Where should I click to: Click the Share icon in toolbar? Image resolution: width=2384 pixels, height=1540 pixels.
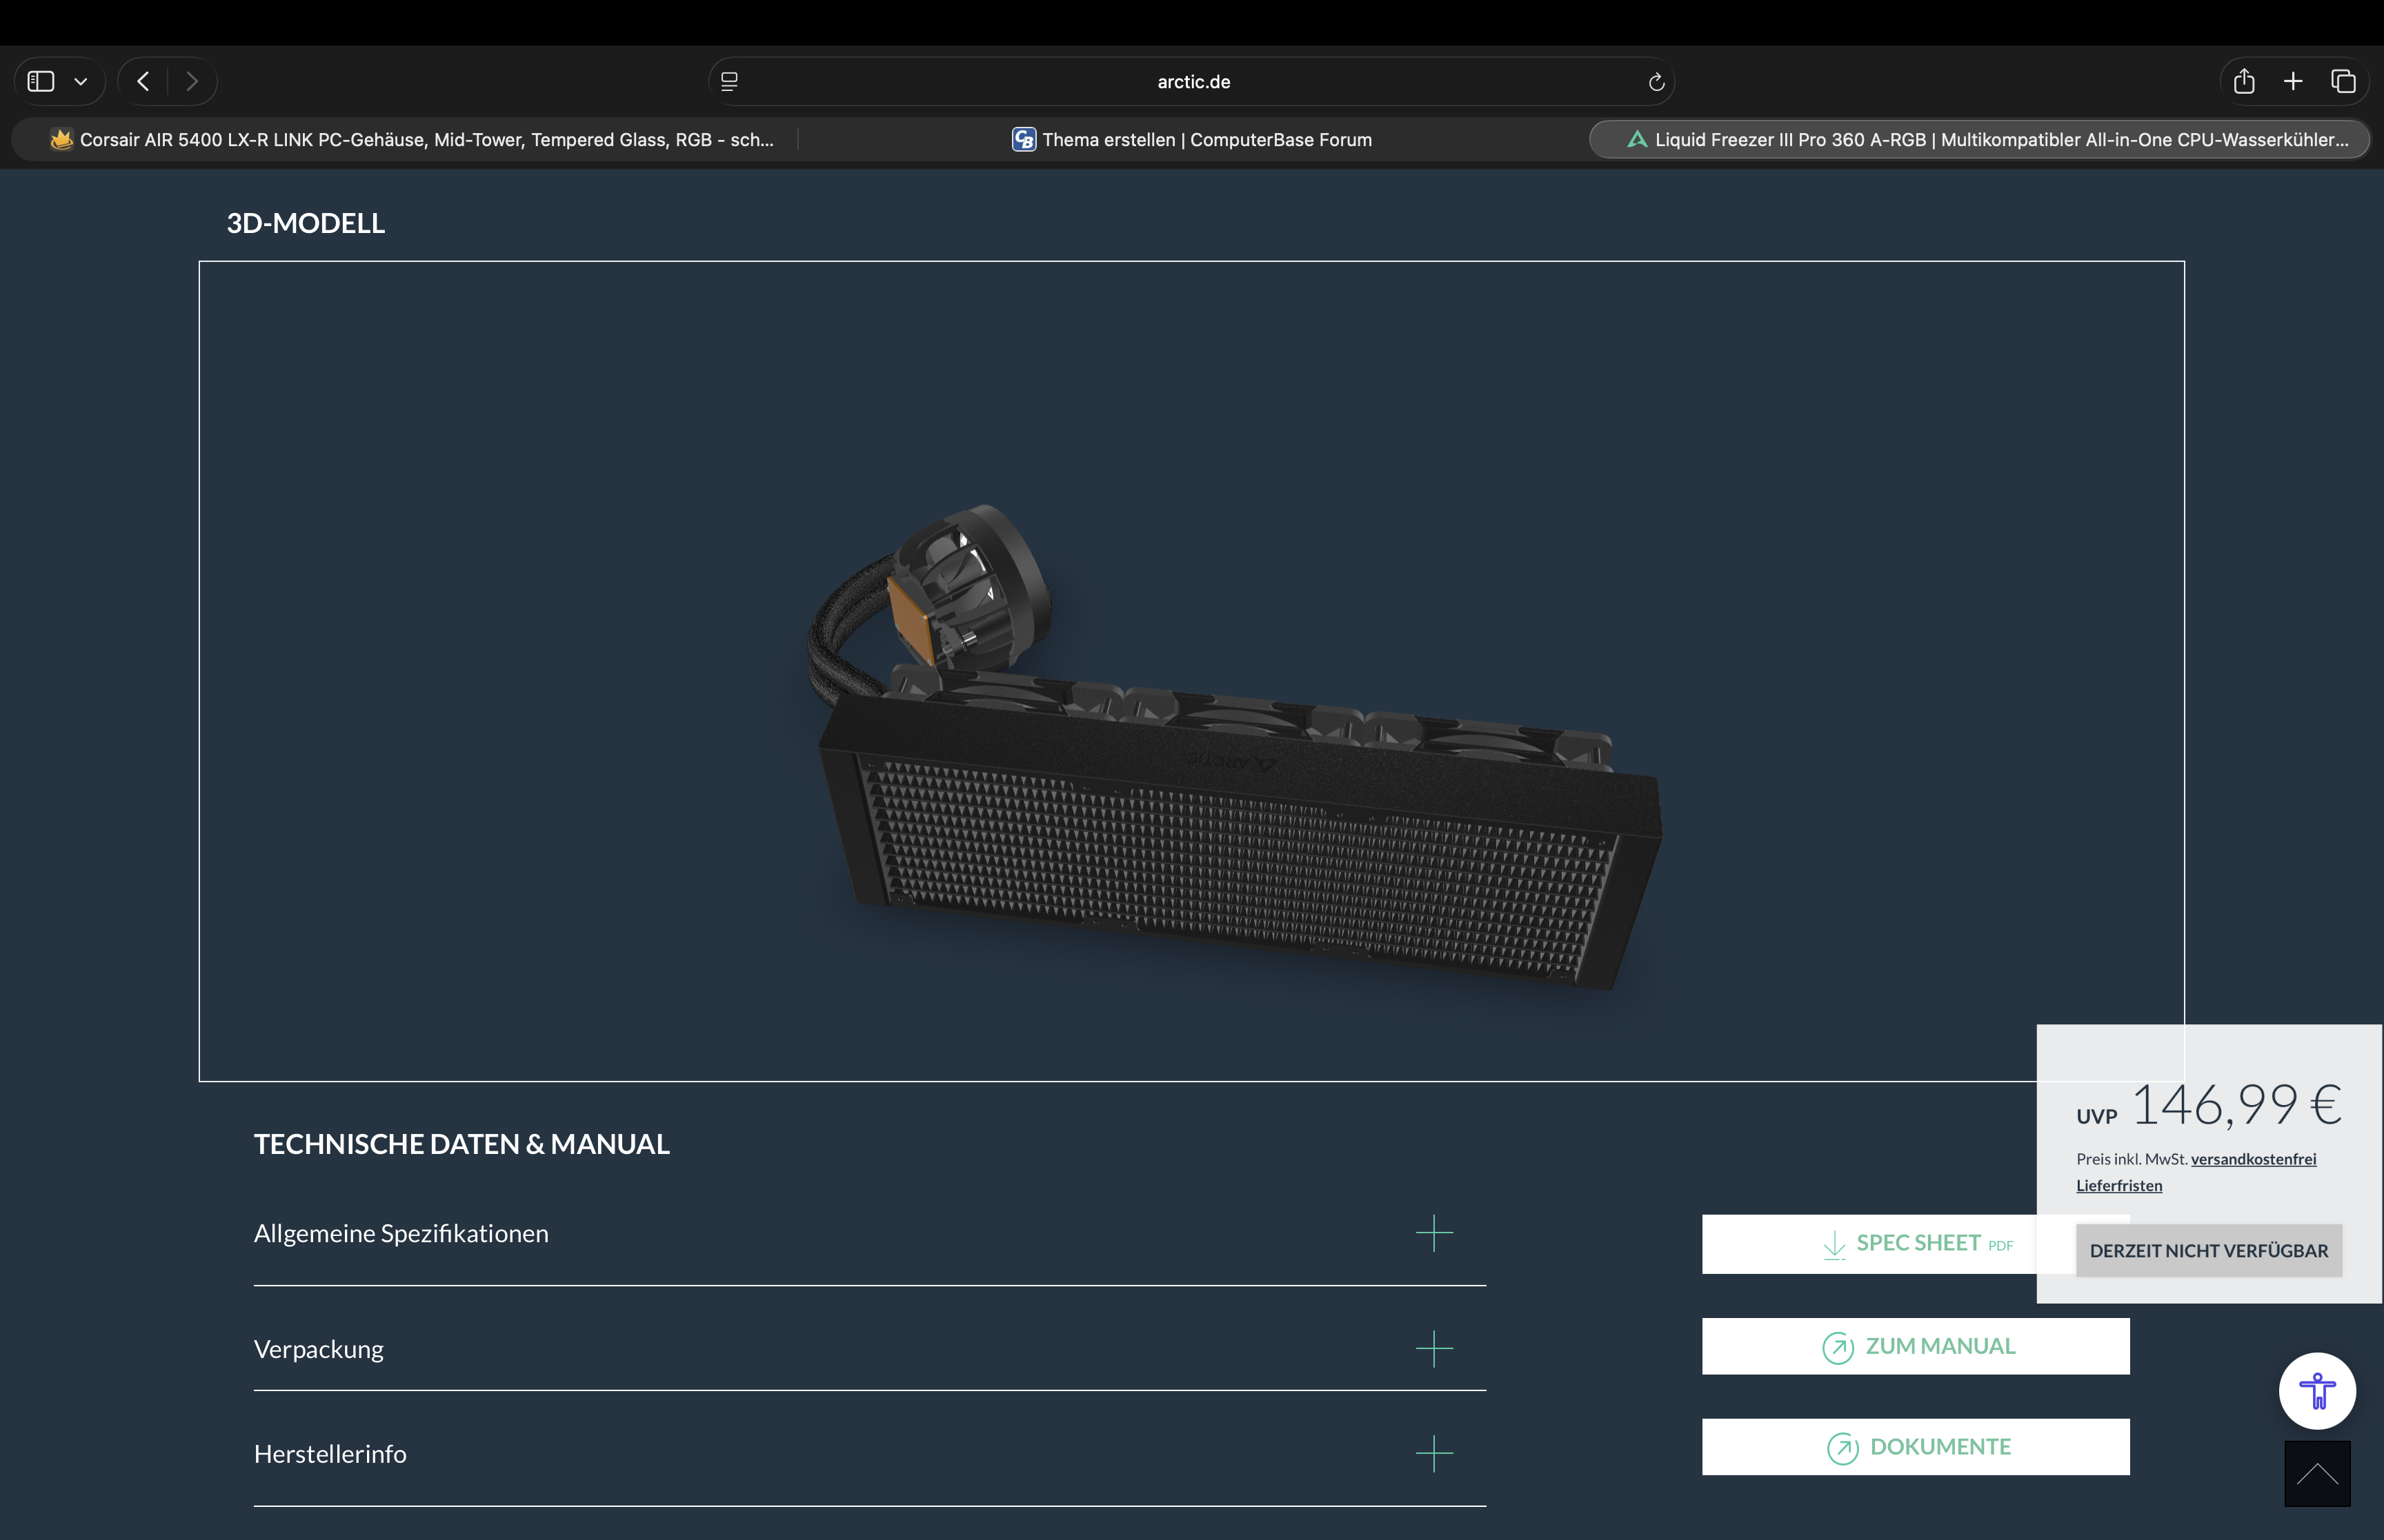pos(2244,81)
